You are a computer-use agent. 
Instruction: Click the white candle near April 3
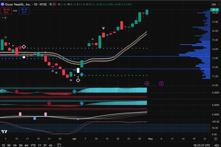(78, 70)
